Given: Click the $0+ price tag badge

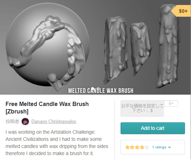Looking at the screenshot, I should click(x=181, y=11).
